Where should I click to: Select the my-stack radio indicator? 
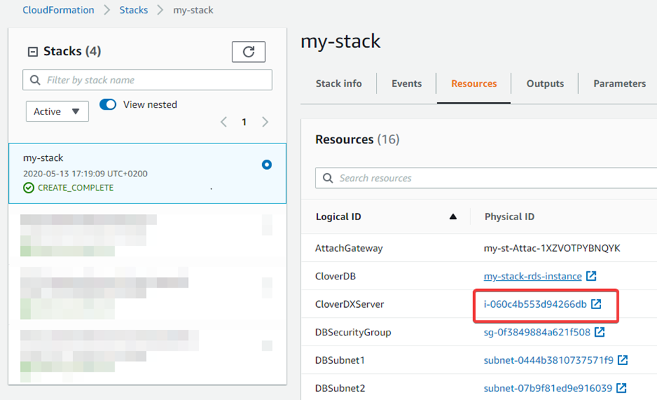click(267, 164)
